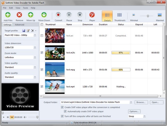
Task: Sort by the Status column header
Action: click(x=121, y=24)
